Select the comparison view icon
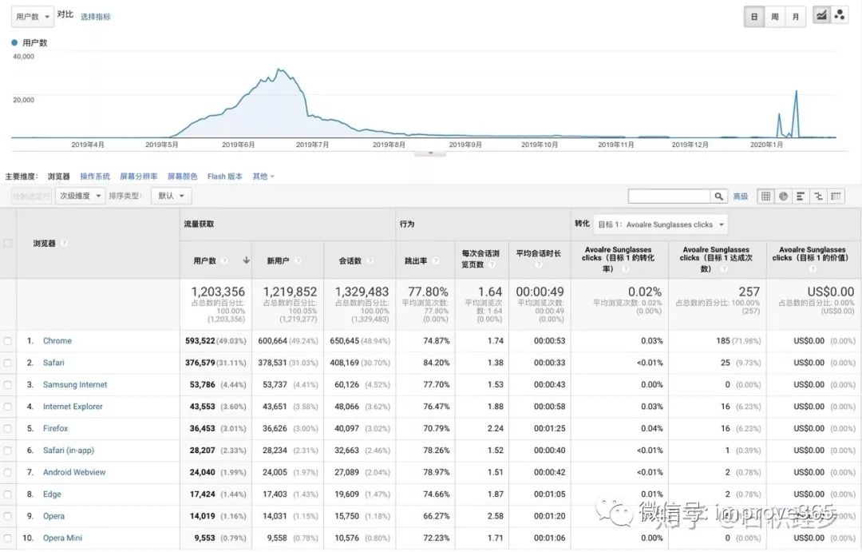 tap(818, 196)
